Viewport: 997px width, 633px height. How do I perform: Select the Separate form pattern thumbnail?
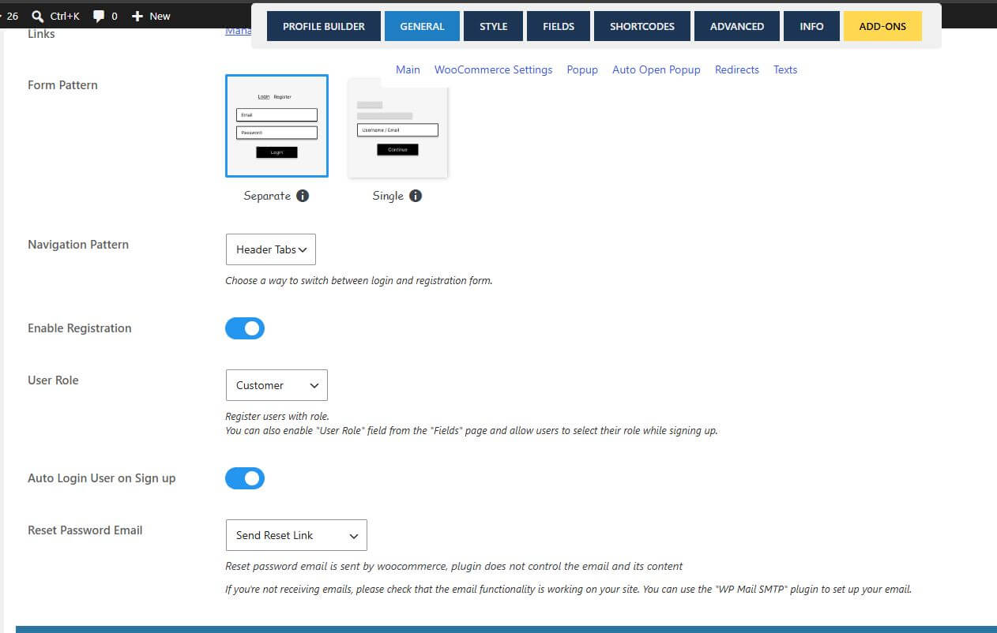point(277,125)
